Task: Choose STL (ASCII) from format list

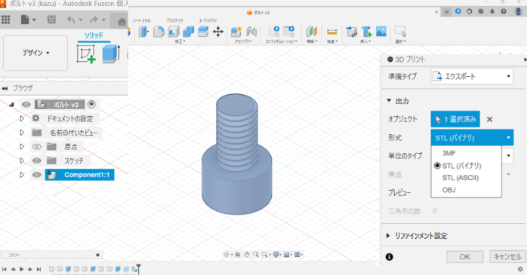Action: pos(460,178)
